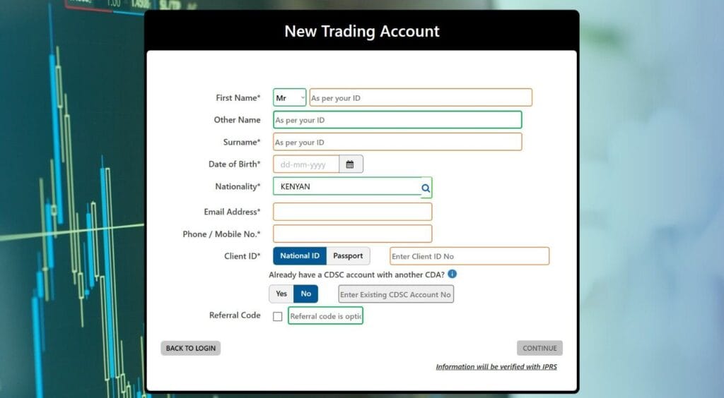Click into the First Name field

421,97
